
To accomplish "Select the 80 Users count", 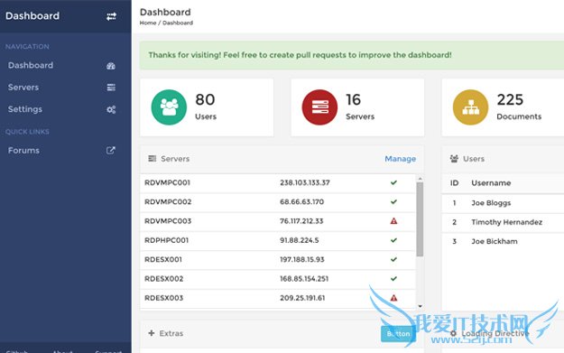I will pyautogui.click(x=205, y=99).
